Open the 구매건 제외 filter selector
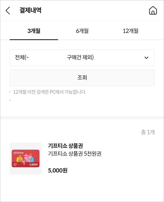 click(82, 58)
